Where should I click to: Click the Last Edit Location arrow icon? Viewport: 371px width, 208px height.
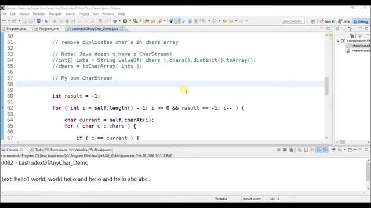point(224,21)
